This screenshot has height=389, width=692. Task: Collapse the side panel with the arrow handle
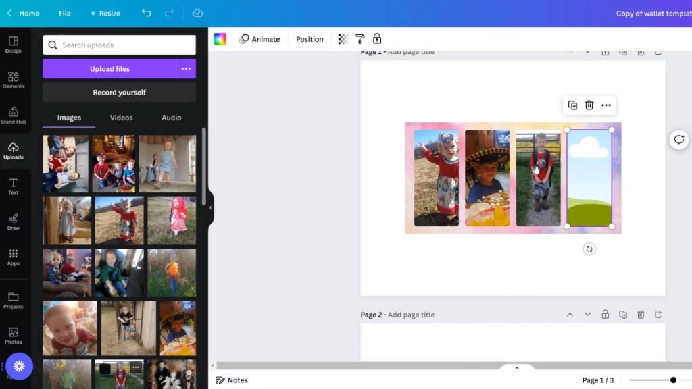(210, 207)
